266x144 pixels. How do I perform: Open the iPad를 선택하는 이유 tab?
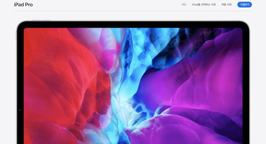(x=204, y=5)
